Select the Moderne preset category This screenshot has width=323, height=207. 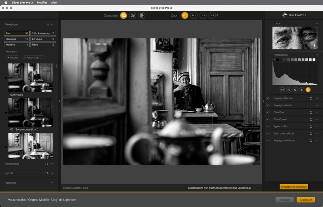point(17,45)
